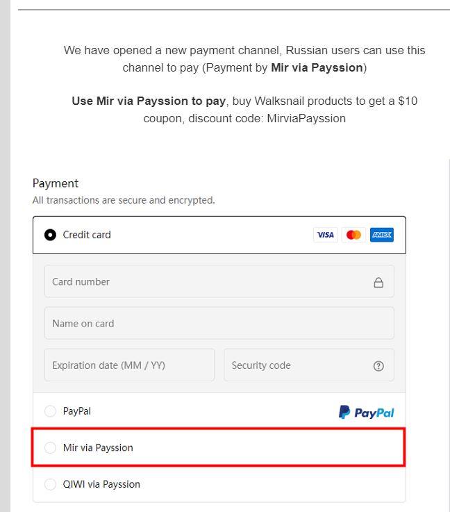
Task: Focus the Expiration date (MM / YY) field
Action: [x=129, y=365]
